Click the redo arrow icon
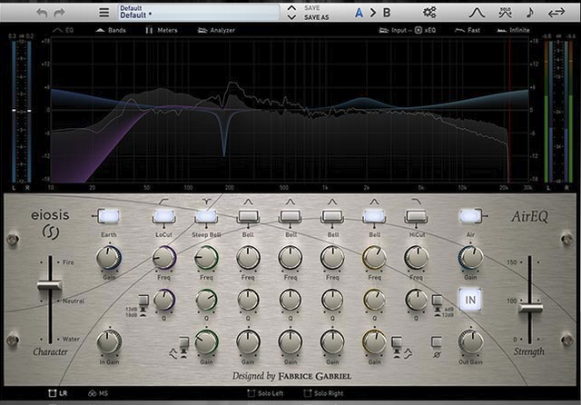 pyautogui.click(x=59, y=13)
